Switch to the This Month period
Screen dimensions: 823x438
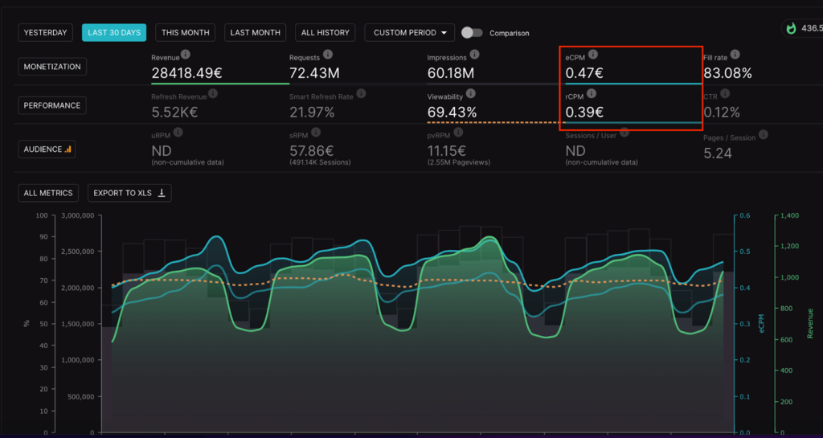(x=185, y=33)
